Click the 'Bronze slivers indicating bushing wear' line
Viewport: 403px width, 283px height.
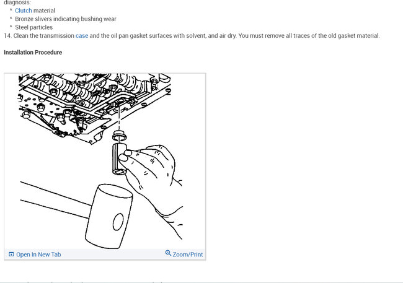click(66, 19)
